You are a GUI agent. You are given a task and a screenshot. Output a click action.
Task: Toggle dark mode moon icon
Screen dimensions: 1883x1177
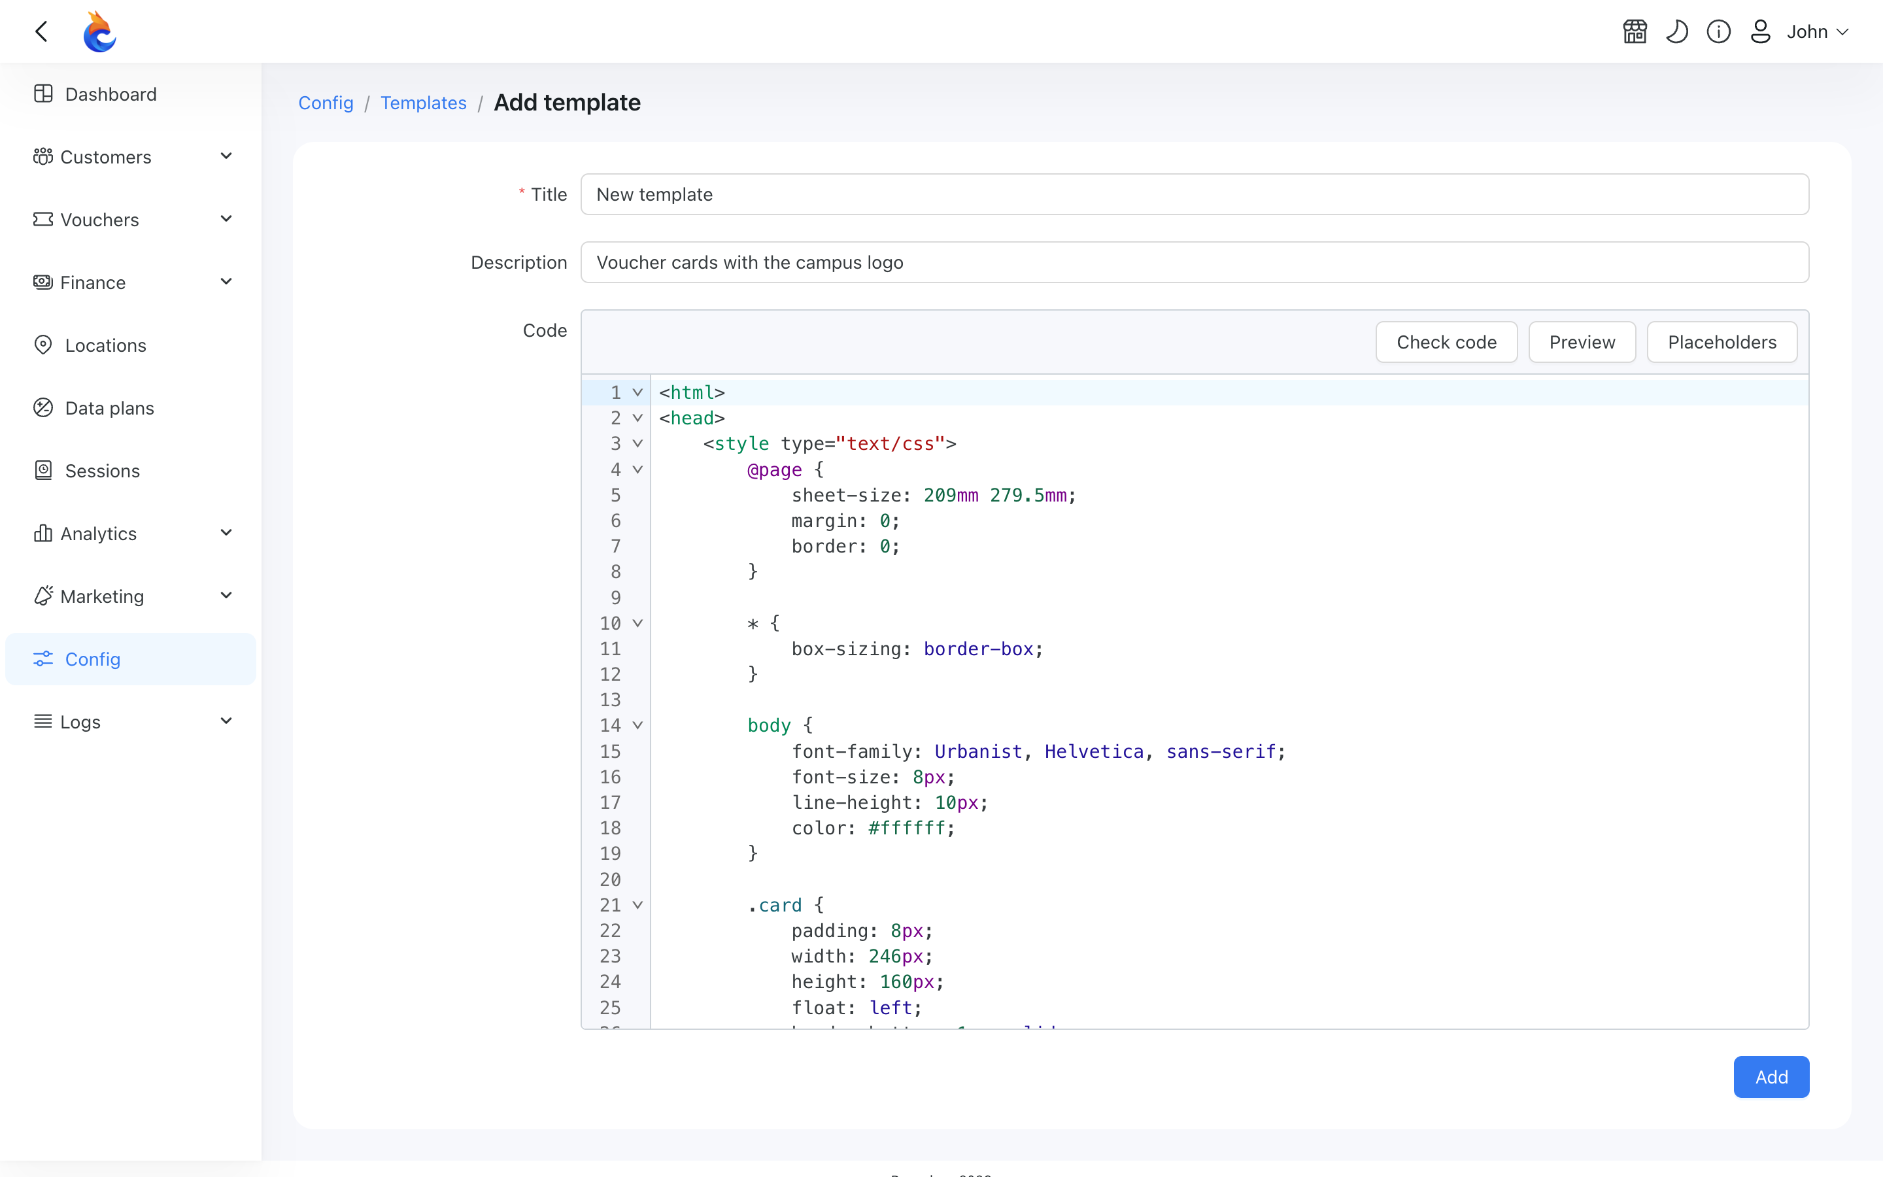click(x=1677, y=31)
